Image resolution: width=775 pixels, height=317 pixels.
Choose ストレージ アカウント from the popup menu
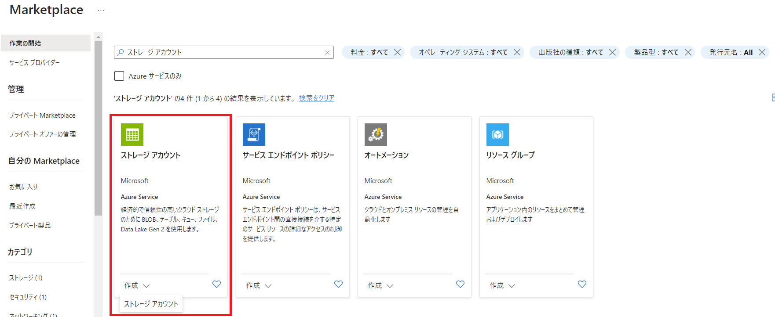click(151, 304)
